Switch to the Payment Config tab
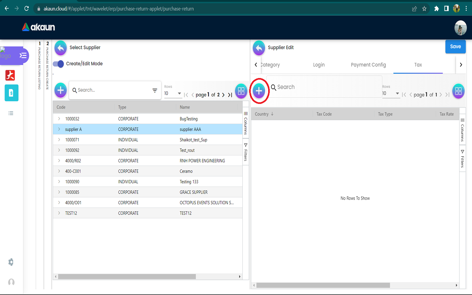472x295 pixels. point(368,65)
